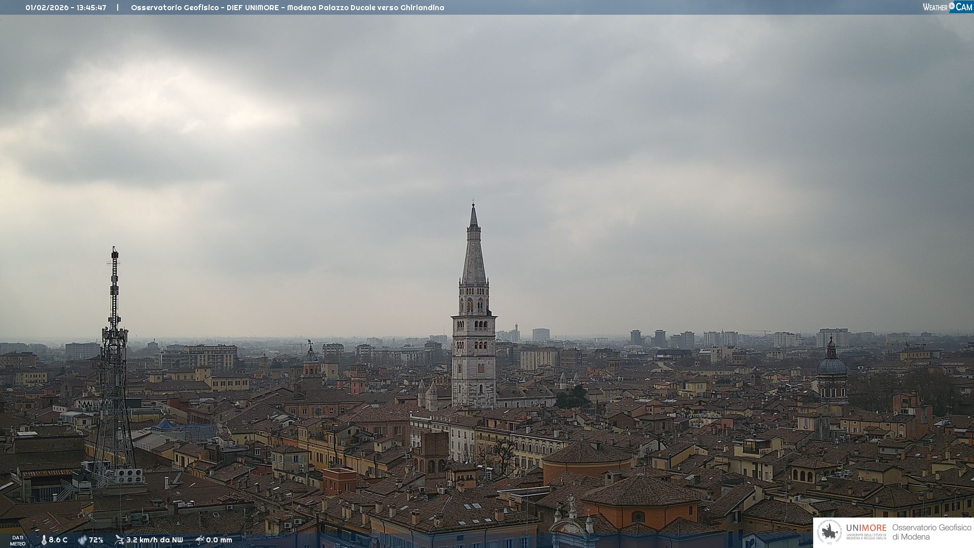Click the Osservatorio Geofisico DIEF UNIMORE title
Screen dimensions: 974x548
(287, 8)
